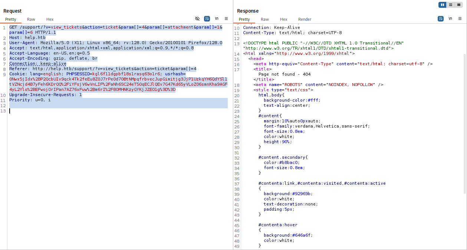Click the 'text-align:center;' CSS line
467x250 pixels.
coord(287,105)
